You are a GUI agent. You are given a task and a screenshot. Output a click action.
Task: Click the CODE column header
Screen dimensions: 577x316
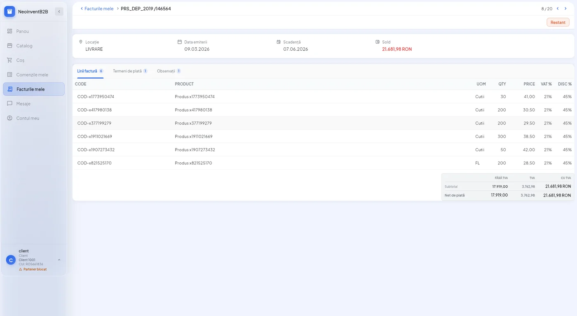(81, 84)
